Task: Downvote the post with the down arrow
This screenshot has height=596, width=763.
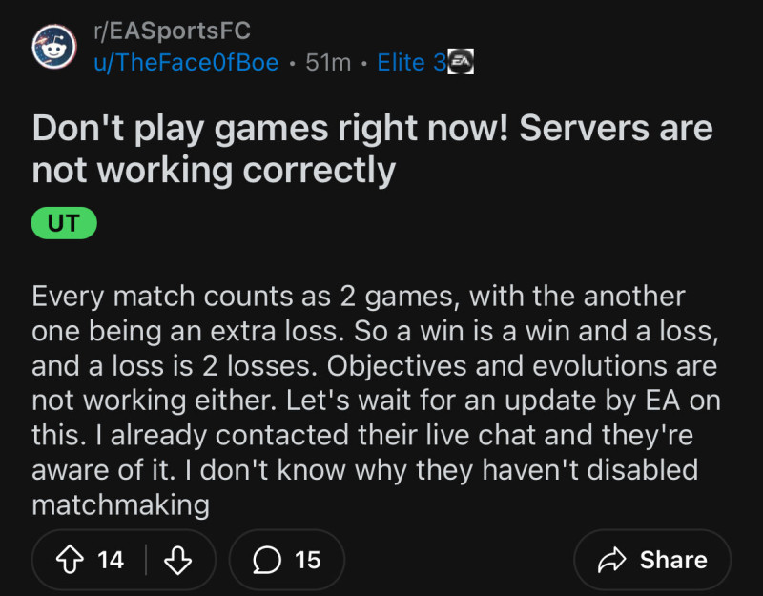Action: (x=177, y=560)
